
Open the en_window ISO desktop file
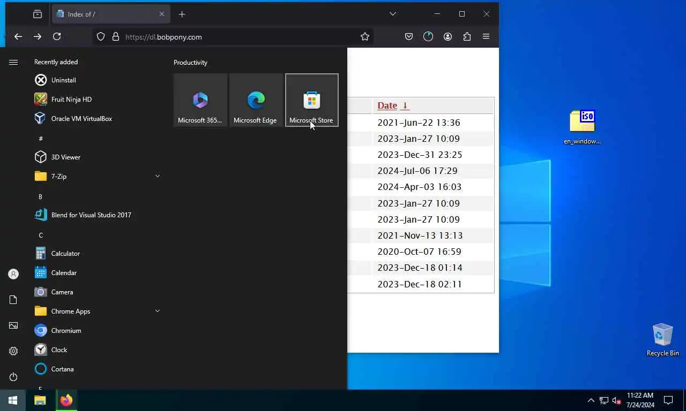click(582, 127)
